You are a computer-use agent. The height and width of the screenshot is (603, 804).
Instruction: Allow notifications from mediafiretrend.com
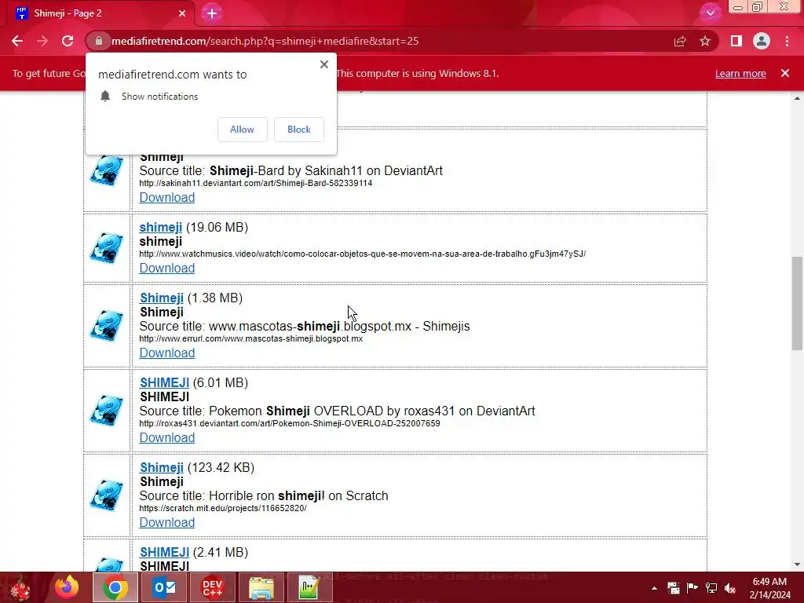[242, 130]
